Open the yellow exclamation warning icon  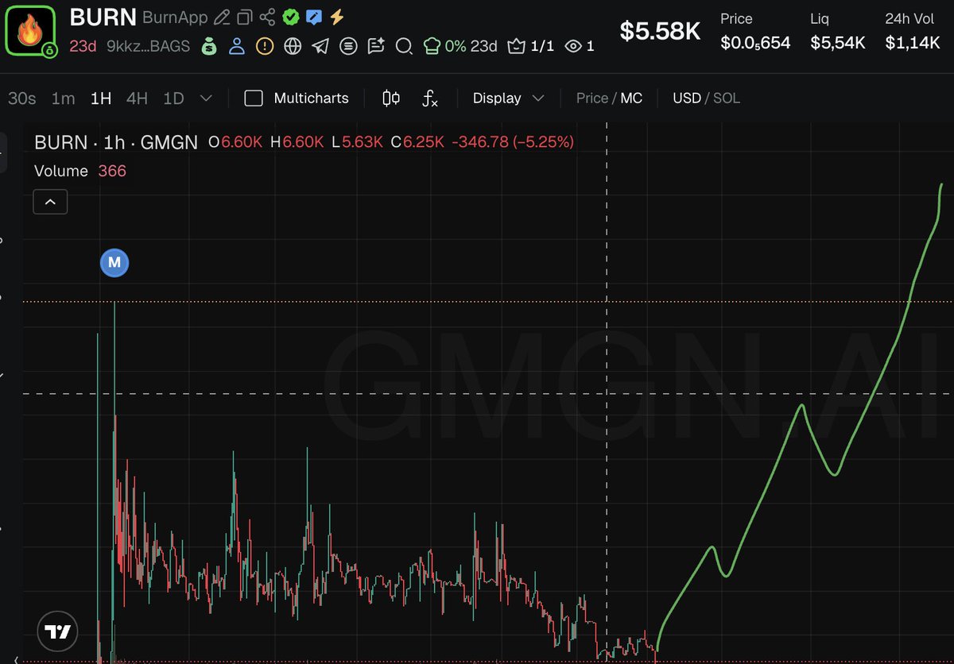click(x=265, y=46)
